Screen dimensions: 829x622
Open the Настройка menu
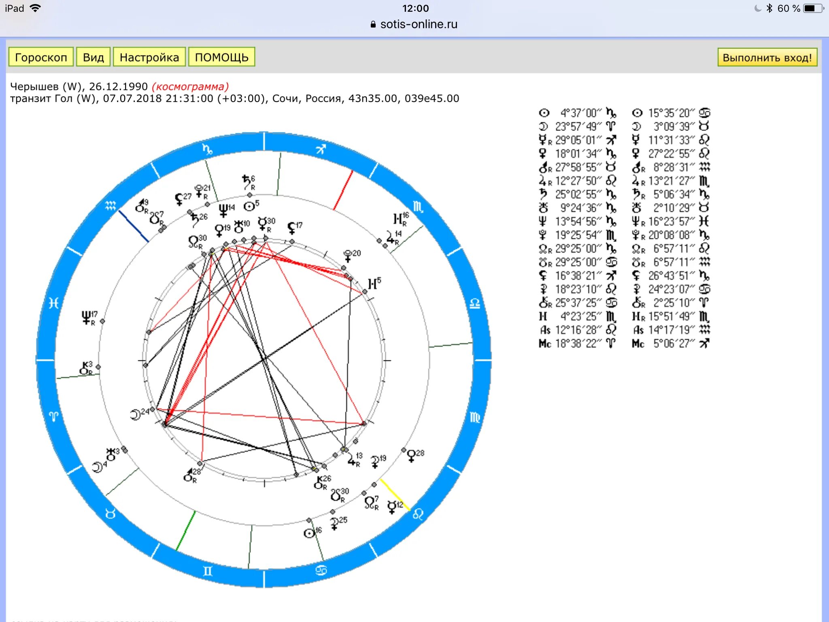tap(149, 57)
